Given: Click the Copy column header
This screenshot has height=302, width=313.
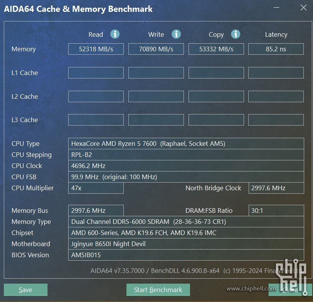Looking at the screenshot, I should [216, 35].
